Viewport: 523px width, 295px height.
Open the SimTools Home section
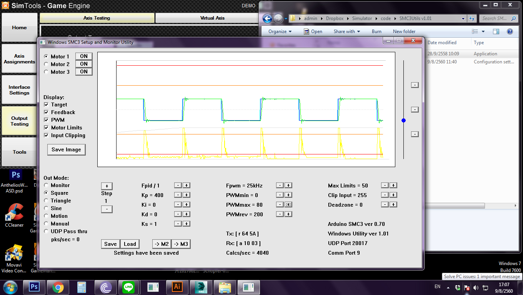pos(19,27)
